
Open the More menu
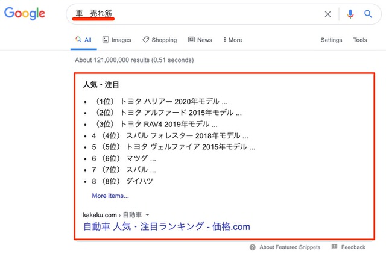233,40
